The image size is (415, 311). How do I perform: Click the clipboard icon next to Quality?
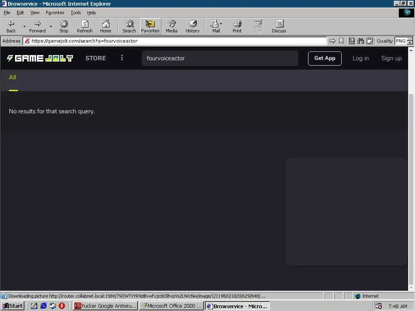(x=370, y=41)
